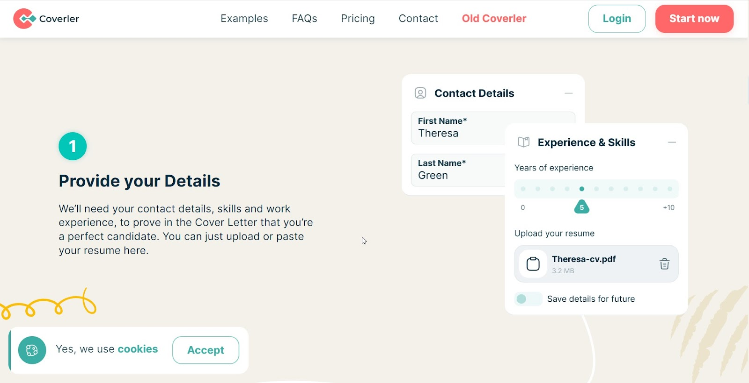The height and width of the screenshot is (383, 749).
Task: Click the round cookie icon
Action: (32, 350)
